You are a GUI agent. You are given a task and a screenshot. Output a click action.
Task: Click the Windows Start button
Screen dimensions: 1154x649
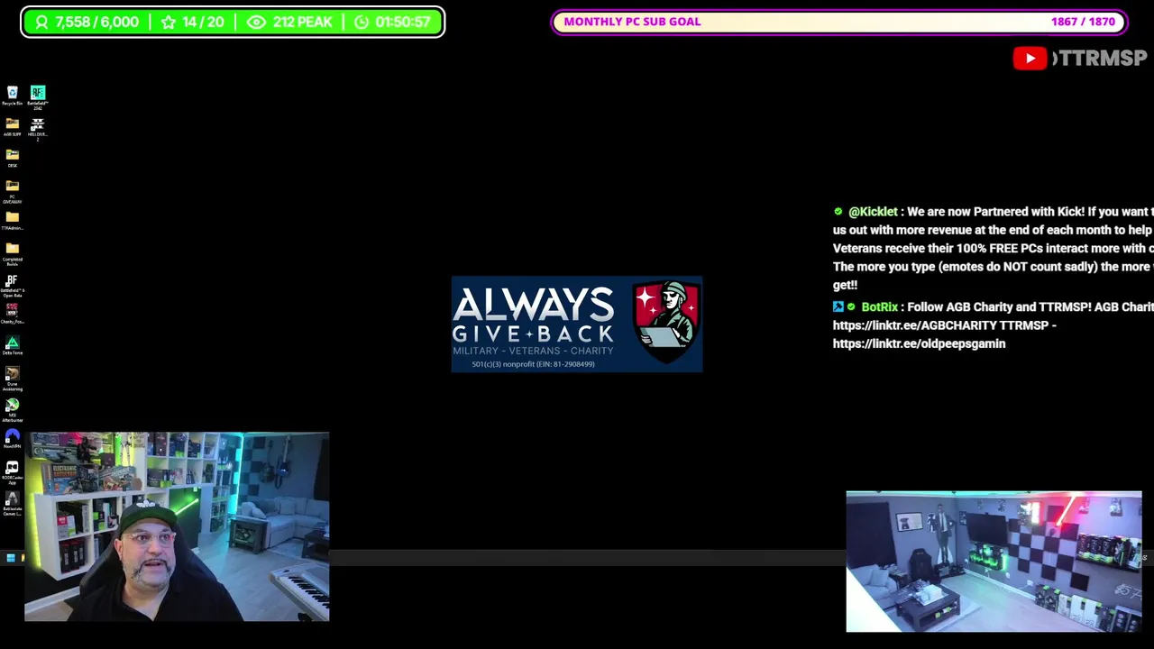(x=11, y=559)
